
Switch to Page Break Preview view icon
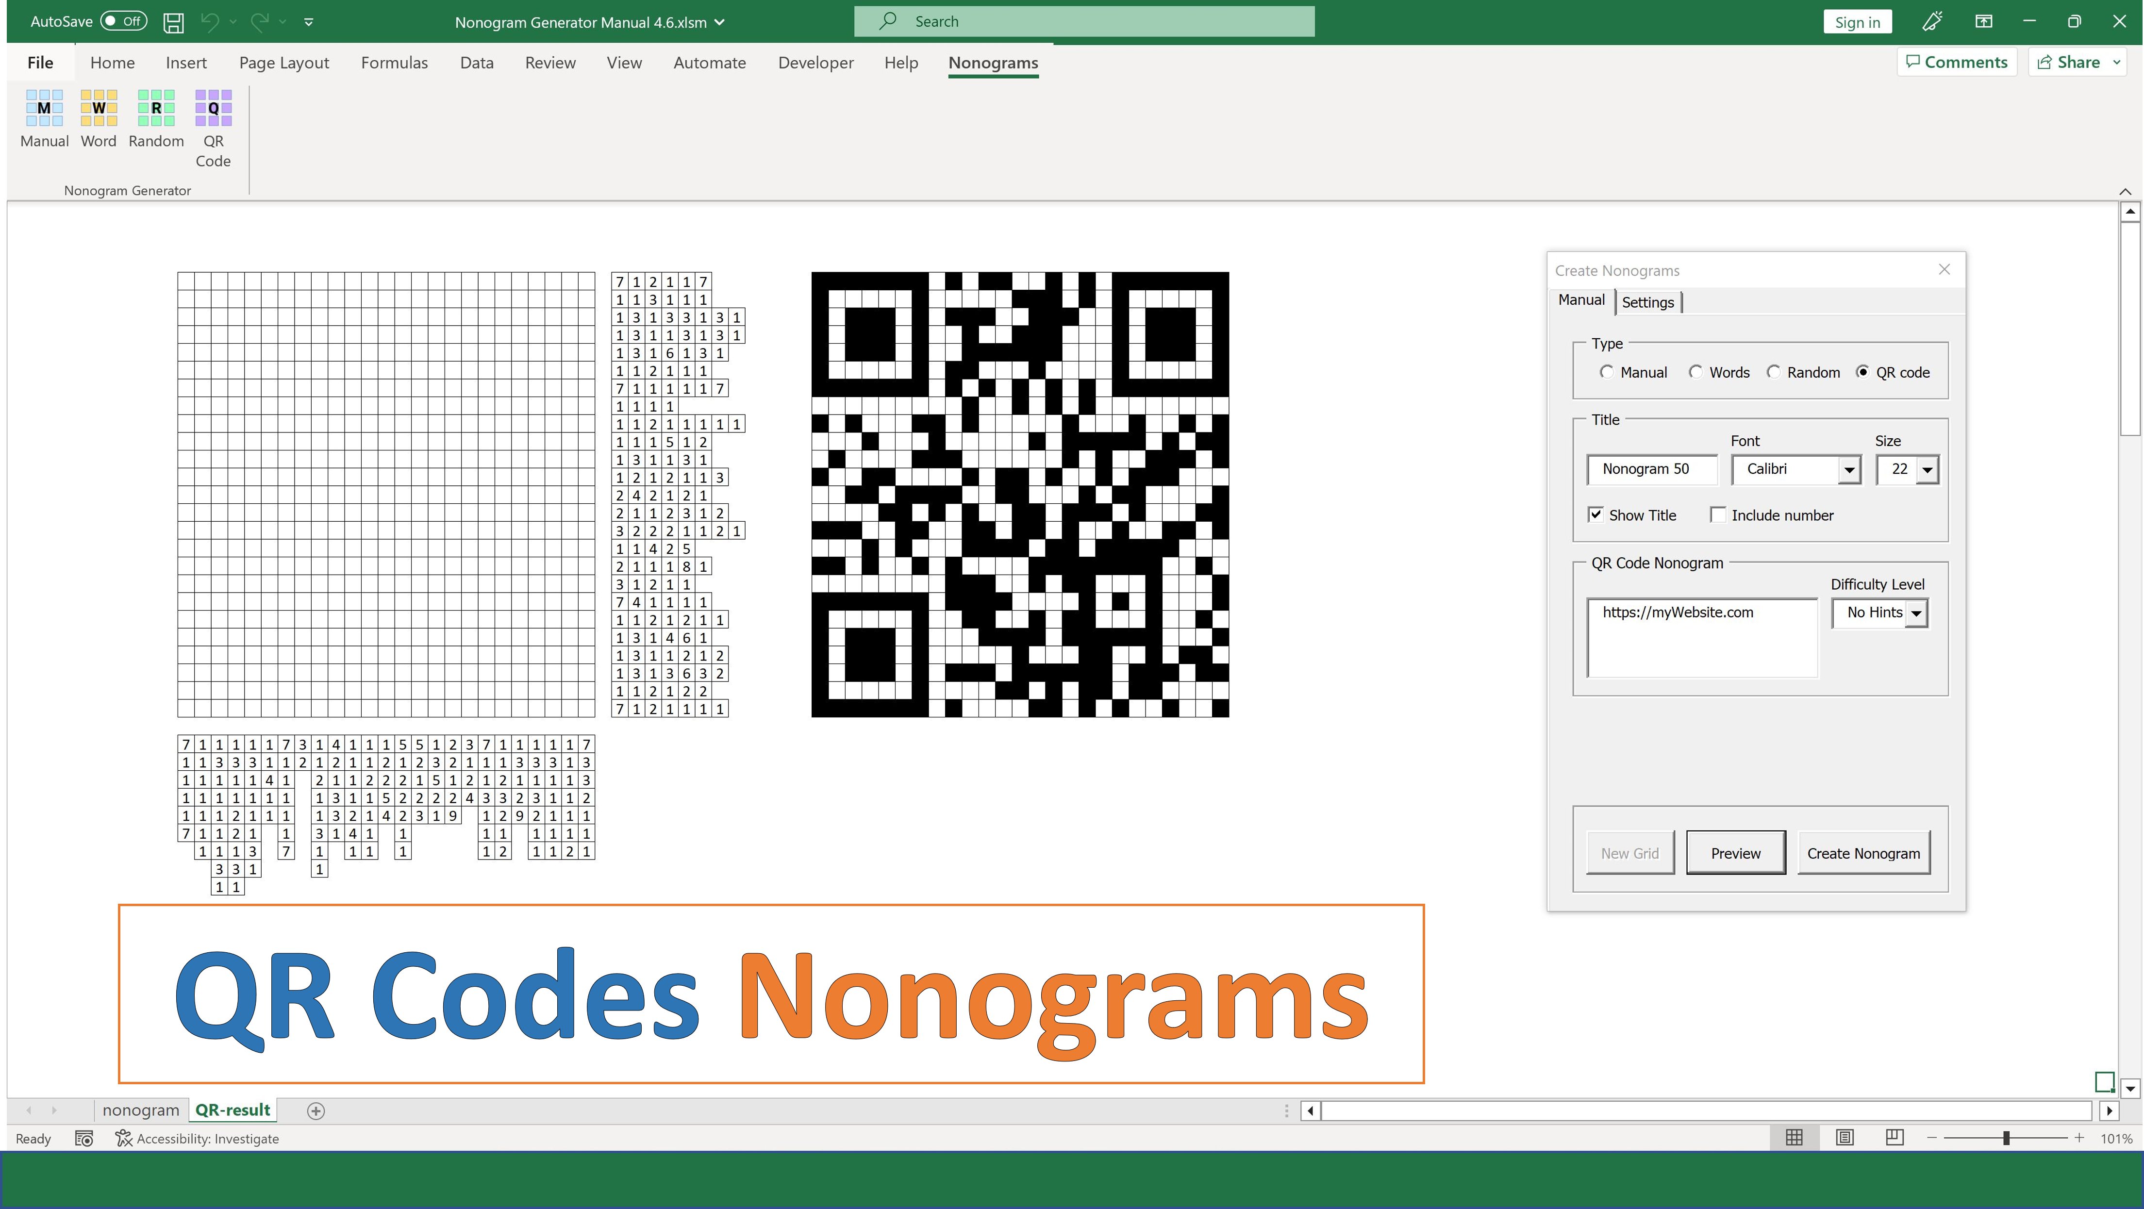(x=1895, y=1137)
